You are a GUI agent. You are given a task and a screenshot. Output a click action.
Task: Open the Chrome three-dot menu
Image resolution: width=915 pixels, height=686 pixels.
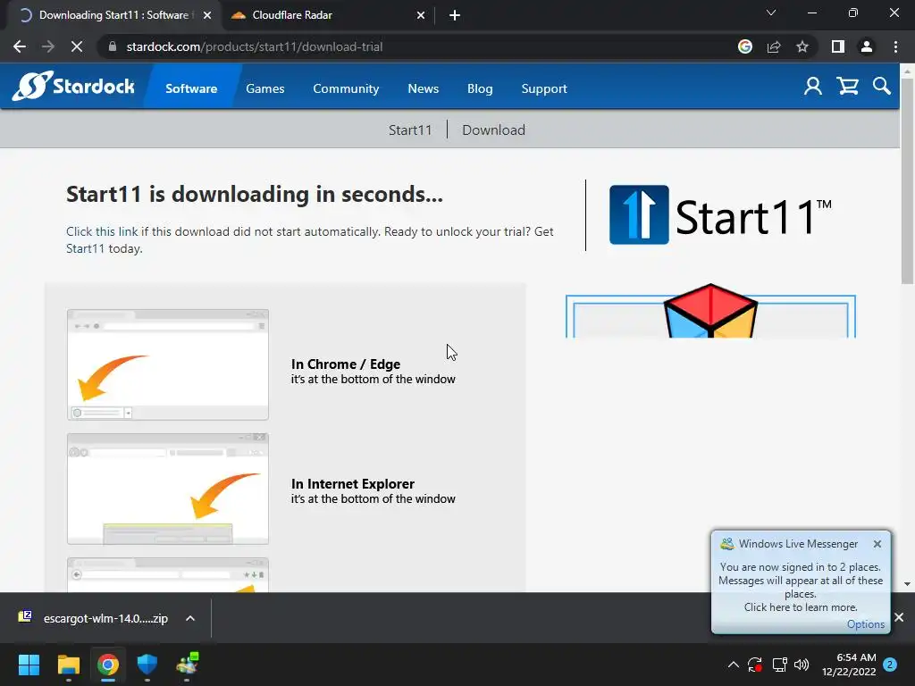tap(895, 46)
